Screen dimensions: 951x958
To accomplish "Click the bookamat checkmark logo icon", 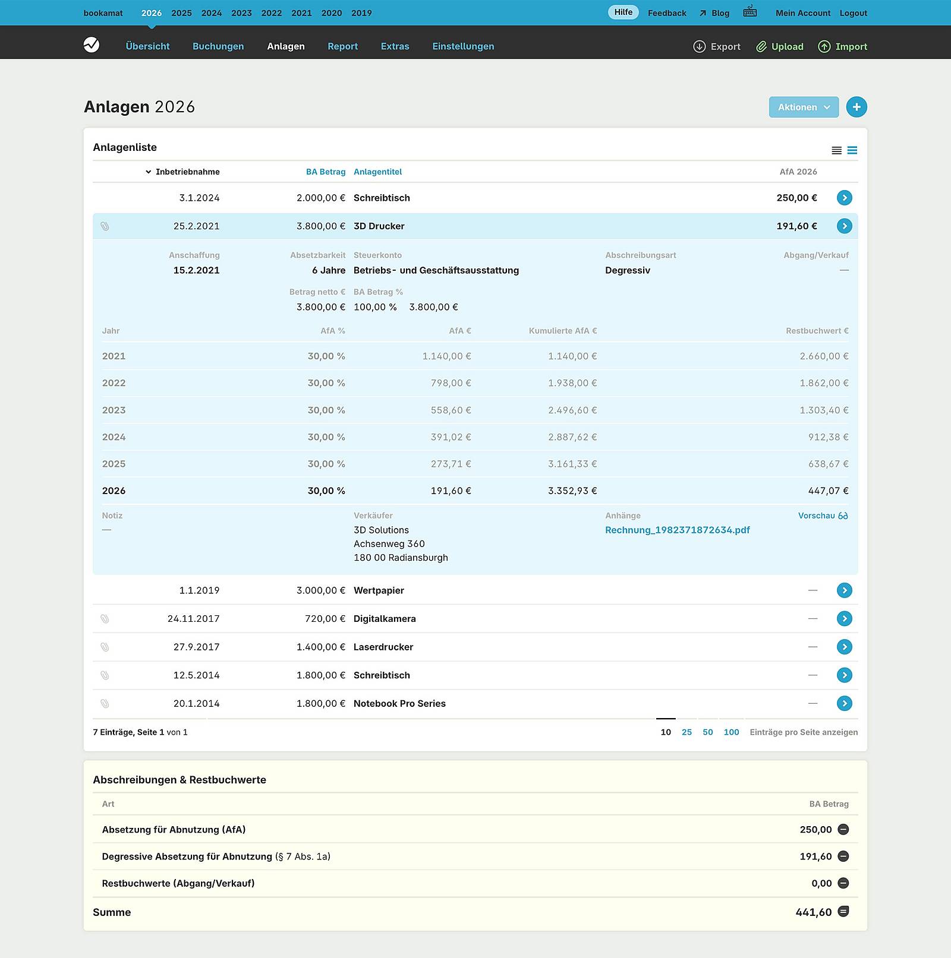I will coord(92,45).
